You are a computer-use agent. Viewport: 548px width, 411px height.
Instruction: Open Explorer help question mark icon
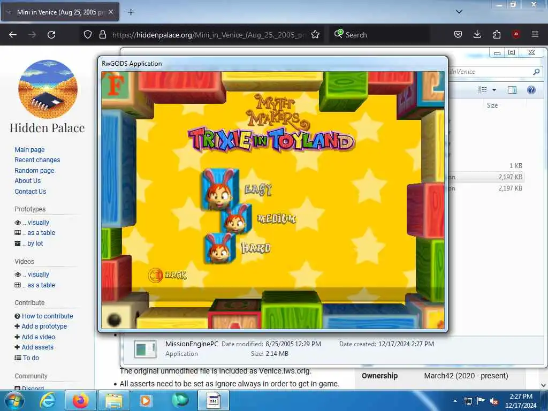531,90
